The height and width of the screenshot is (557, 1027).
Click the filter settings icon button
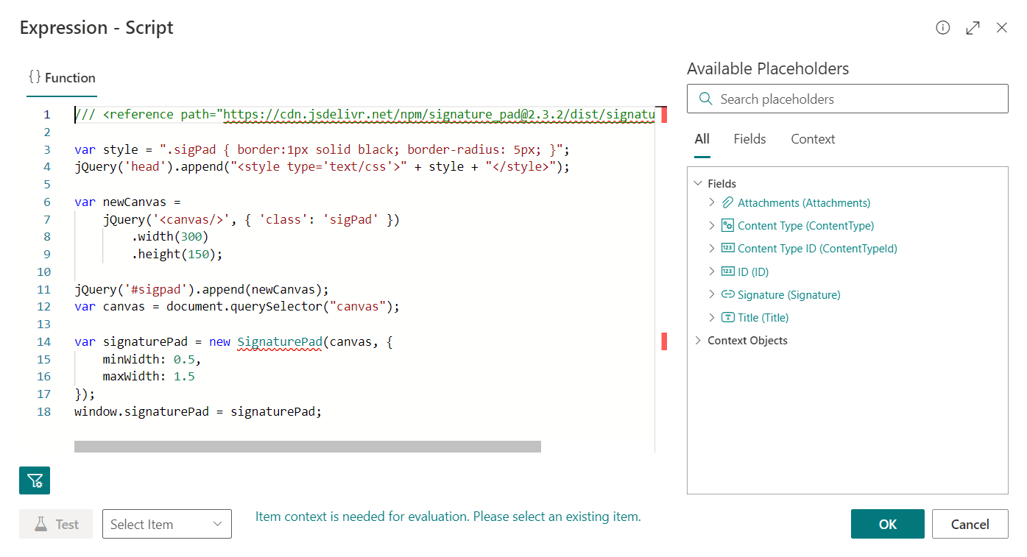click(35, 480)
